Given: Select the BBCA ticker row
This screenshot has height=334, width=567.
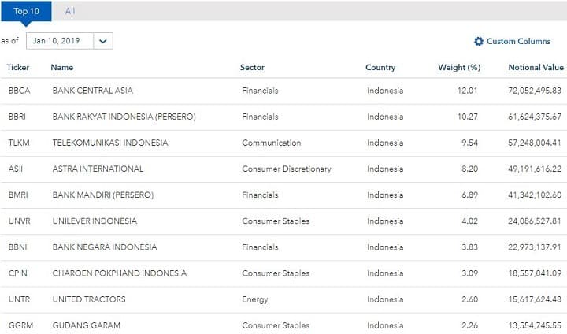Looking at the screenshot, I should point(19,91).
